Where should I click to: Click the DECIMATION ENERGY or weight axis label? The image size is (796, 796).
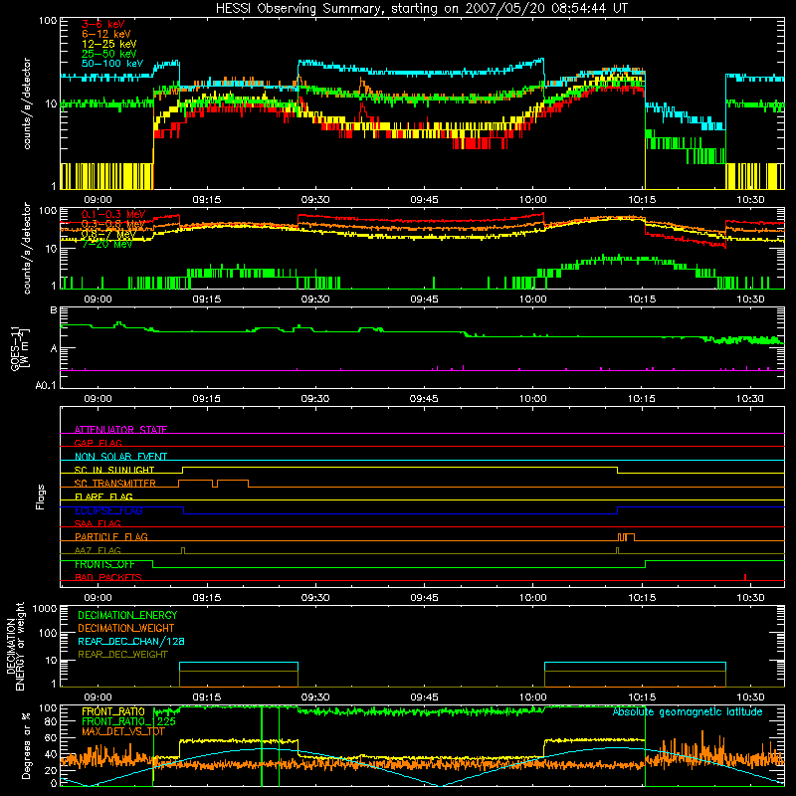pos(15,646)
